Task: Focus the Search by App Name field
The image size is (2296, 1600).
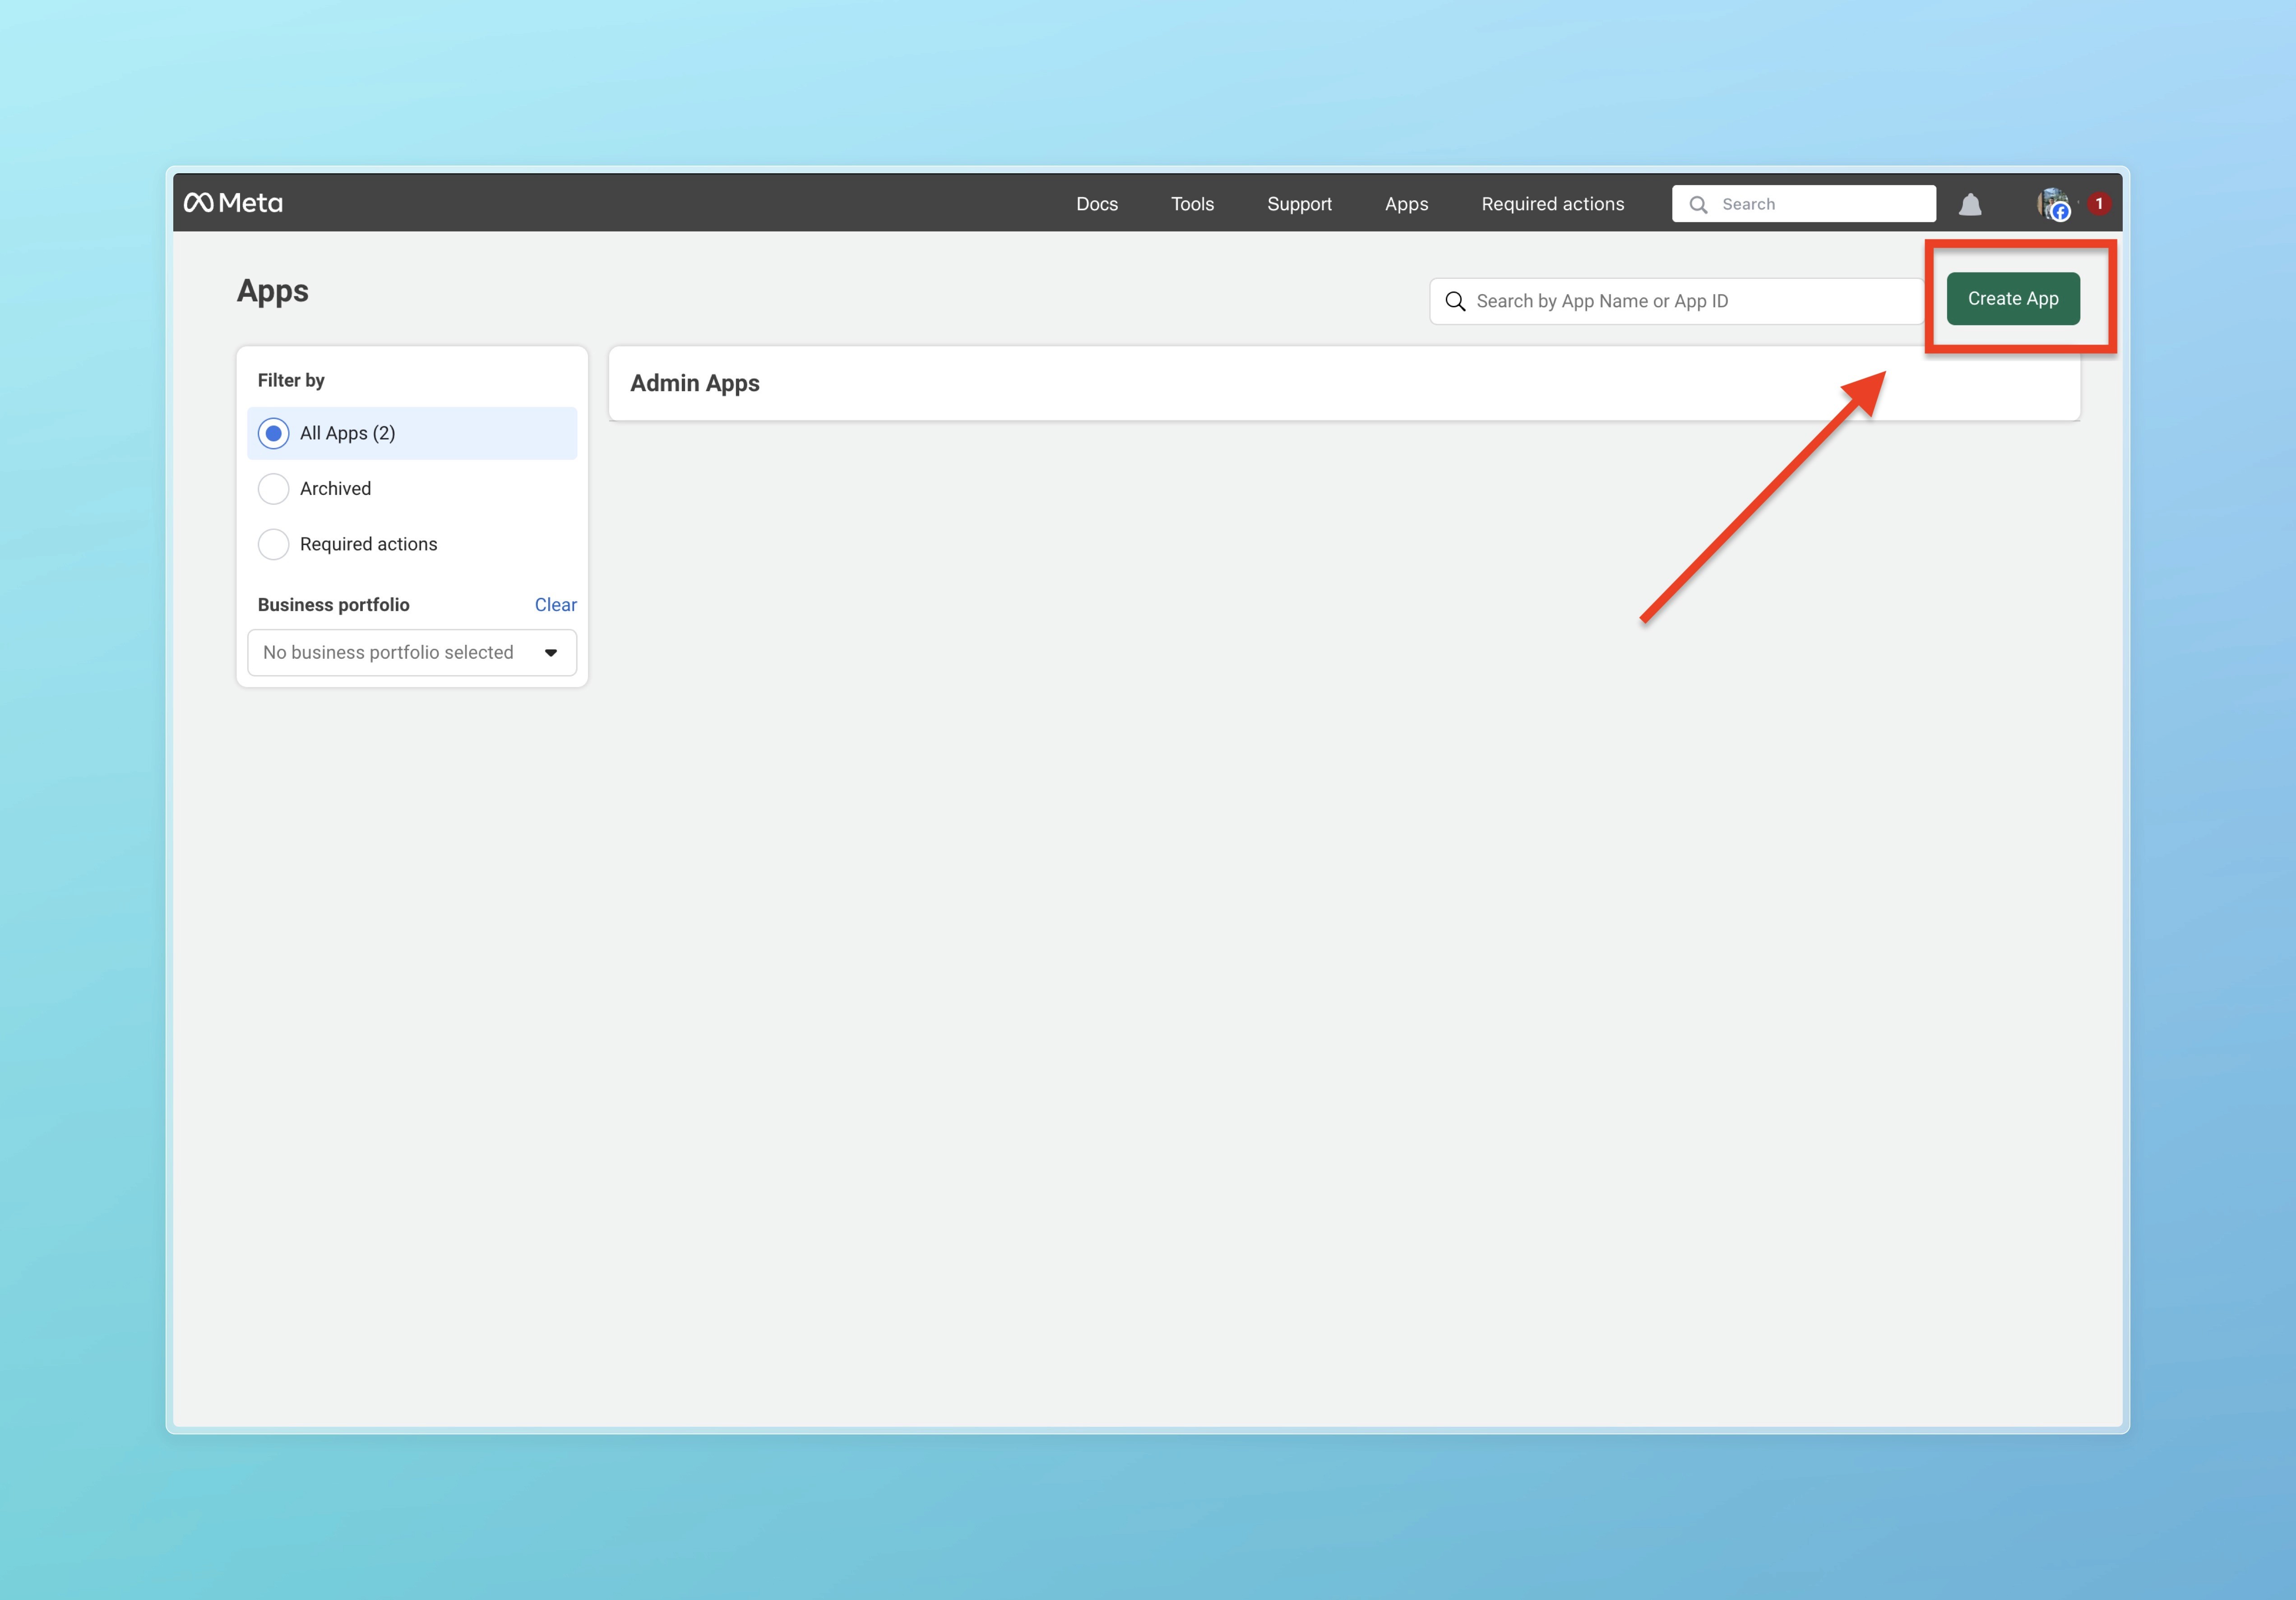Action: click(1690, 301)
